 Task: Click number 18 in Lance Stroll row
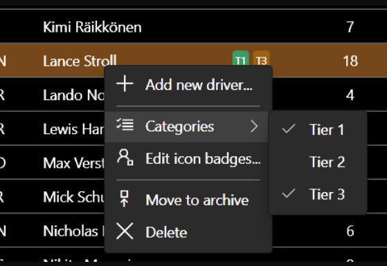[x=350, y=61]
